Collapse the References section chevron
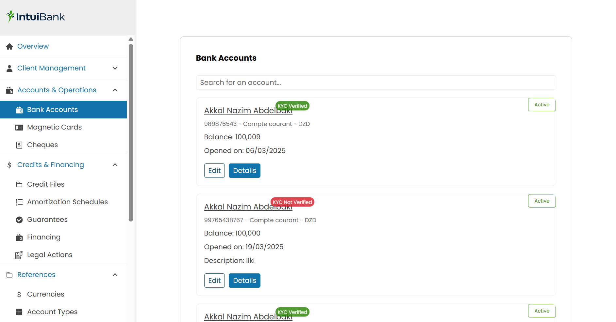616x322 pixels. (115, 275)
